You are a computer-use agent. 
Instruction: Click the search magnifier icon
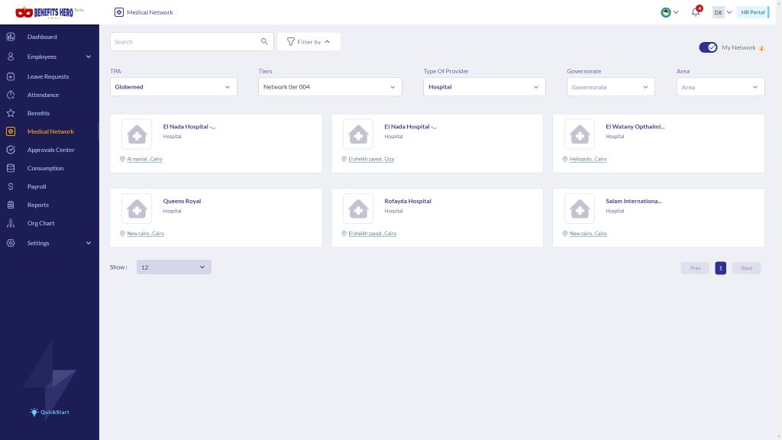point(264,41)
